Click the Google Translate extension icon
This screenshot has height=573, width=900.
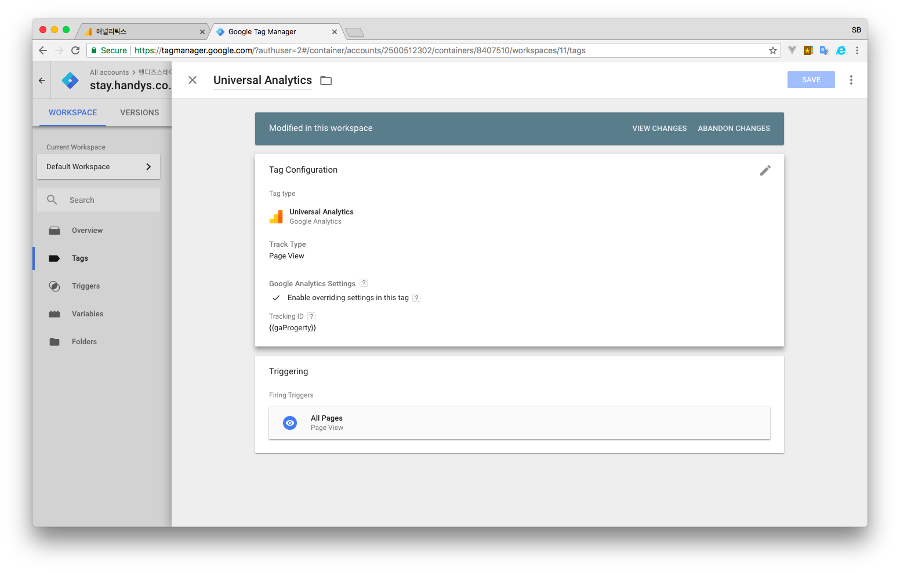tap(824, 50)
